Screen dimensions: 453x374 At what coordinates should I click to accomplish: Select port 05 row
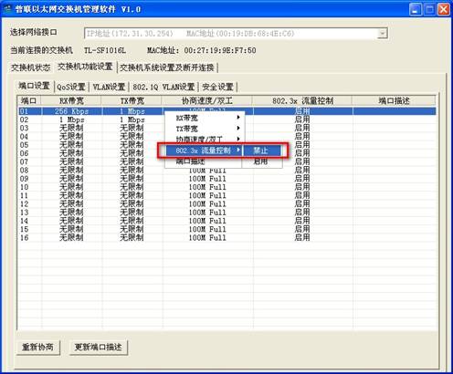(x=226, y=145)
